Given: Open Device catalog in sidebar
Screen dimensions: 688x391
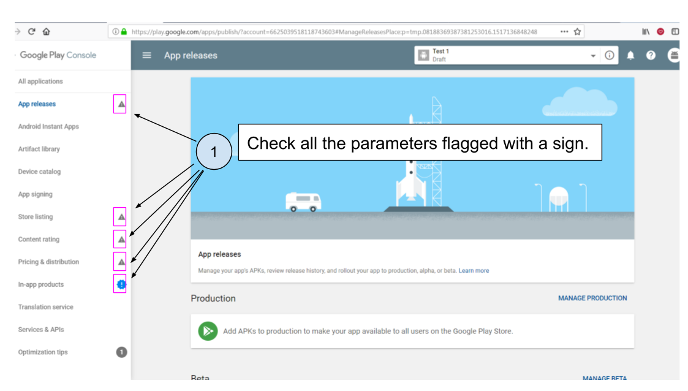Looking at the screenshot, I should click(39, 172).
